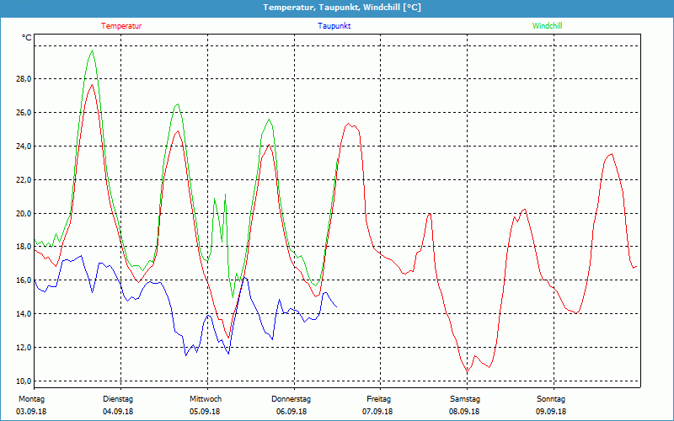Click the Samstag day label

tap(465, 399)
